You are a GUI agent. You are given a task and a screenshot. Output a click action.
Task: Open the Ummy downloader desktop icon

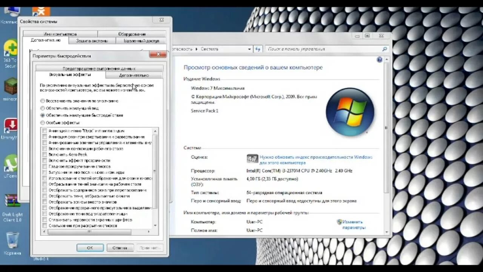pyautogui.click(x=11, y=129)
